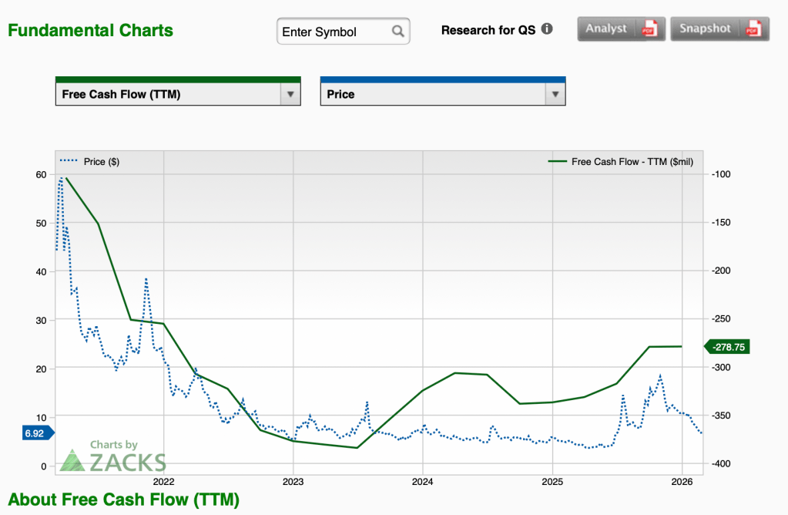Click the green -278.75 value marker tag
Image resolution: width=788 pixels, height=515 pixels.
pos(727,347)
